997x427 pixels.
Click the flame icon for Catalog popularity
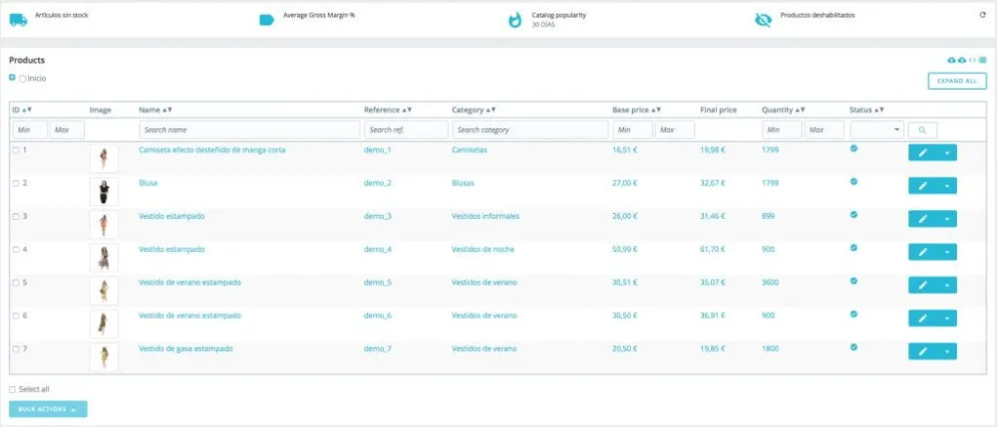coord(515,20)
